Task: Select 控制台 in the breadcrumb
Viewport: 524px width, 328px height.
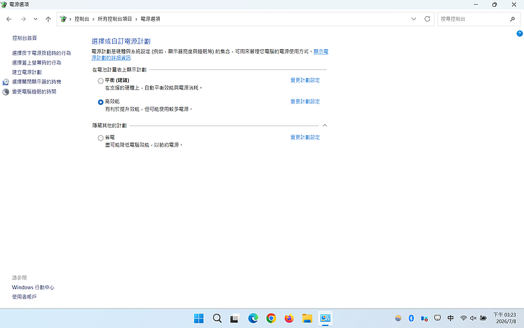Action: click(81, 19)
